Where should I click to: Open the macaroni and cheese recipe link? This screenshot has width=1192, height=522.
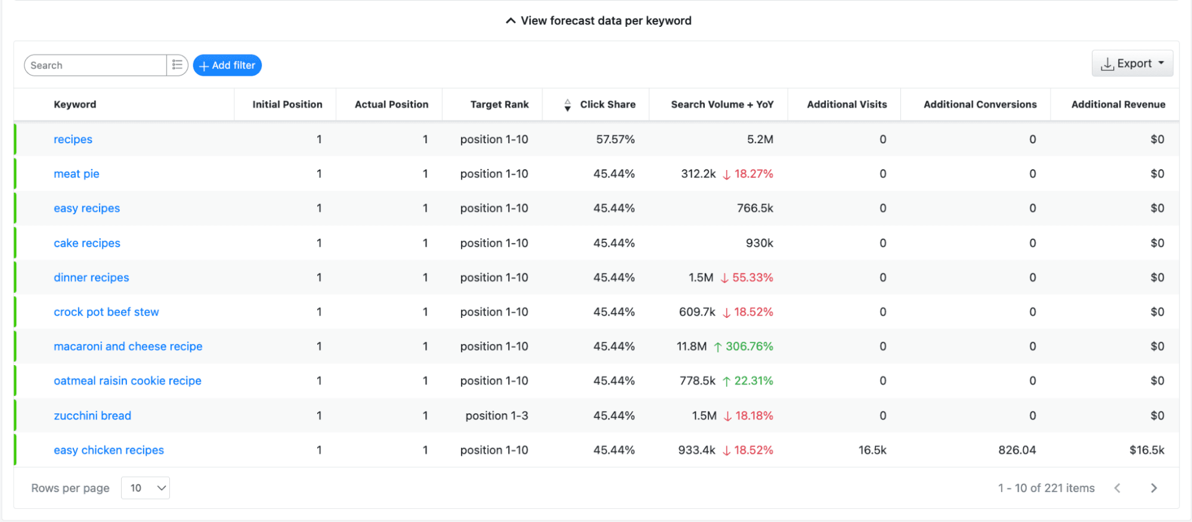(x=128, y=346)
